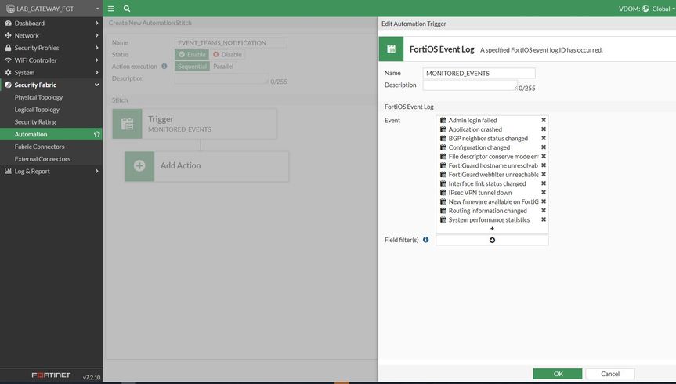This screenshot has height=384, width=676.
Task: Collapse the Security Fabric menu
Action: 51,85
